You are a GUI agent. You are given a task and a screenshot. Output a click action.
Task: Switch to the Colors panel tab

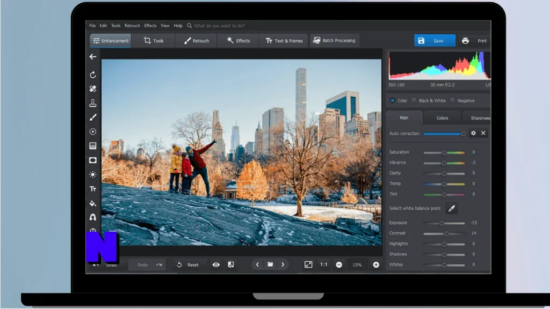click(x=443, y=118)
